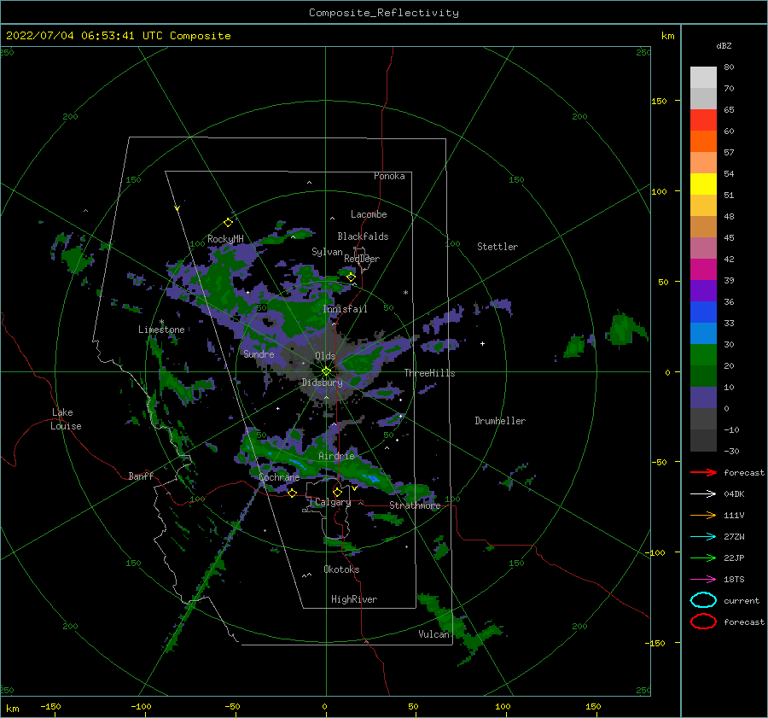Click the 18TS legend text
Screen dimensions: 768x718
(x=734, y=580)
